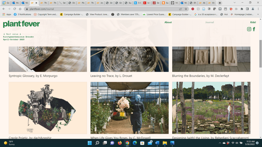Launch Firefox from the taskbar
Screen dimensions: 262x147
click(119, 143)
